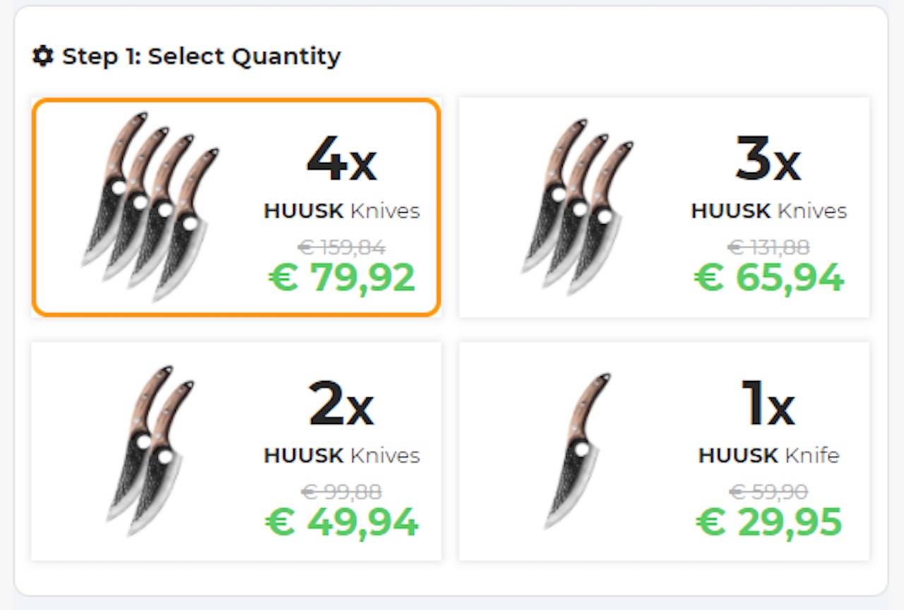Choose the 3x HUUSK Knives option
The image size is (904, 610).
point(768,211)
